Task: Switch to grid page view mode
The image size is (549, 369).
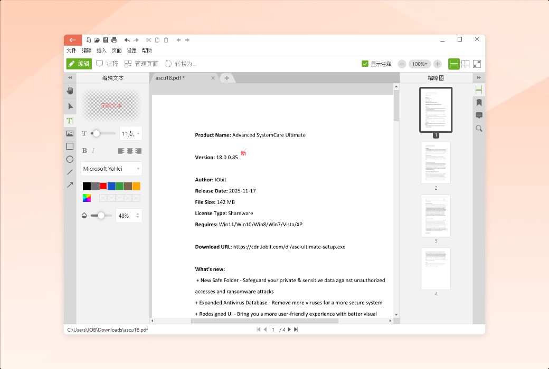Action: pos(465,64)
